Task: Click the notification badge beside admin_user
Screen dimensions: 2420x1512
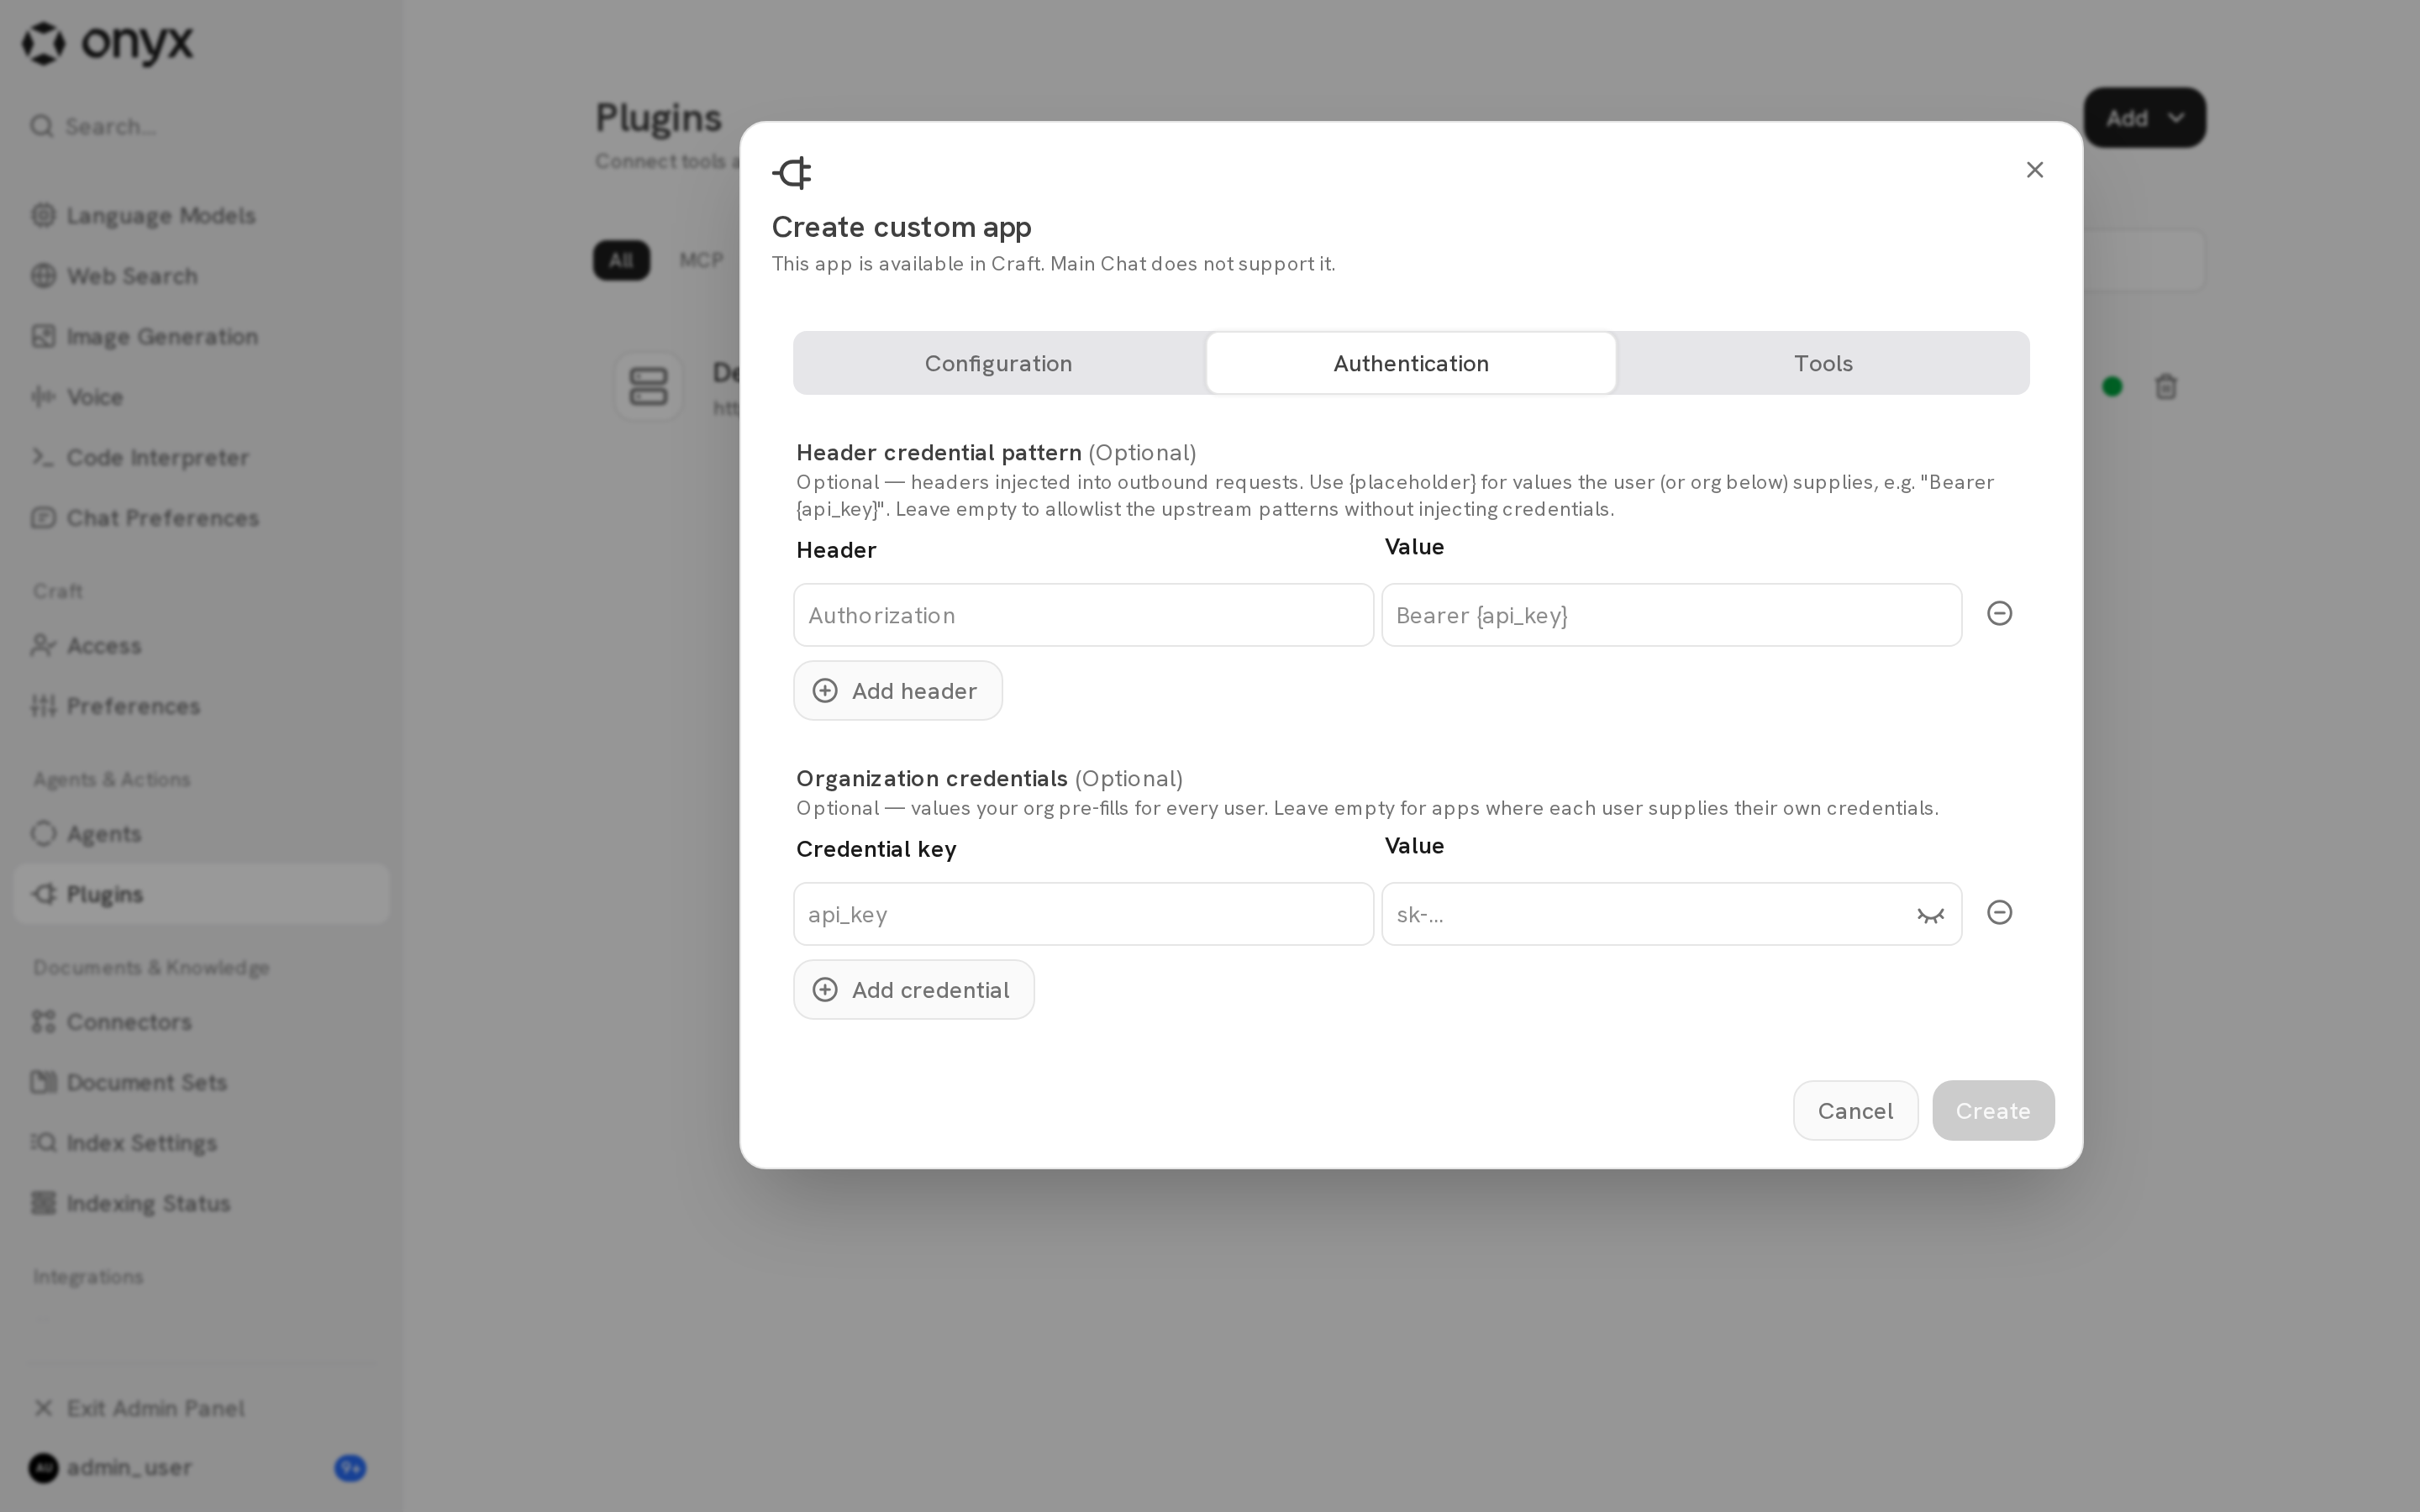Action: coord(350,1468)
